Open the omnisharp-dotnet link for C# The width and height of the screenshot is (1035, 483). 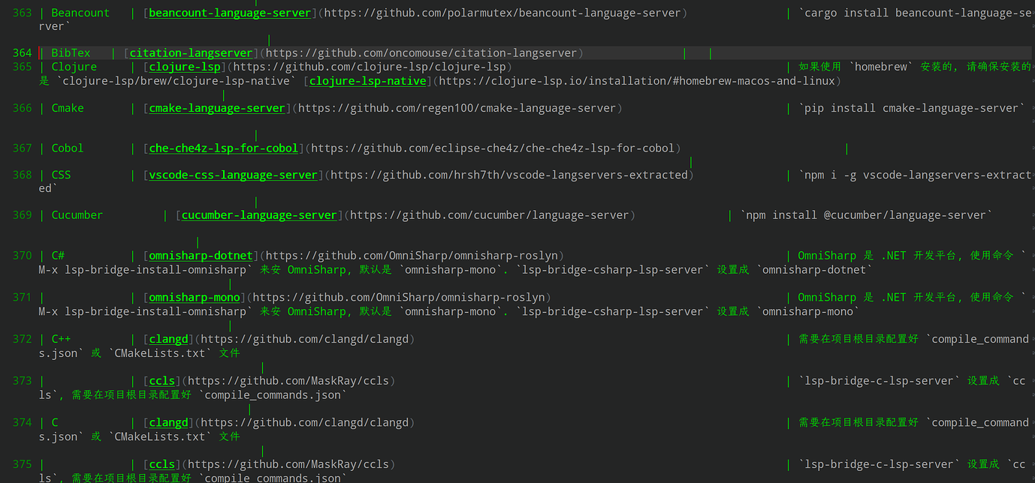[x=201, y=255]
